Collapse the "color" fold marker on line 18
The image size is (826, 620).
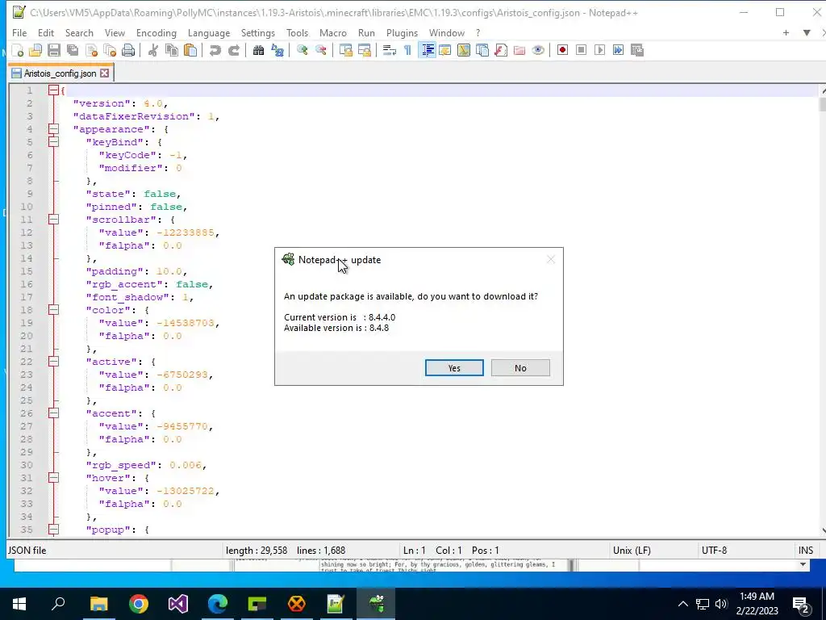pyautogui.click(x=53, y=310)
